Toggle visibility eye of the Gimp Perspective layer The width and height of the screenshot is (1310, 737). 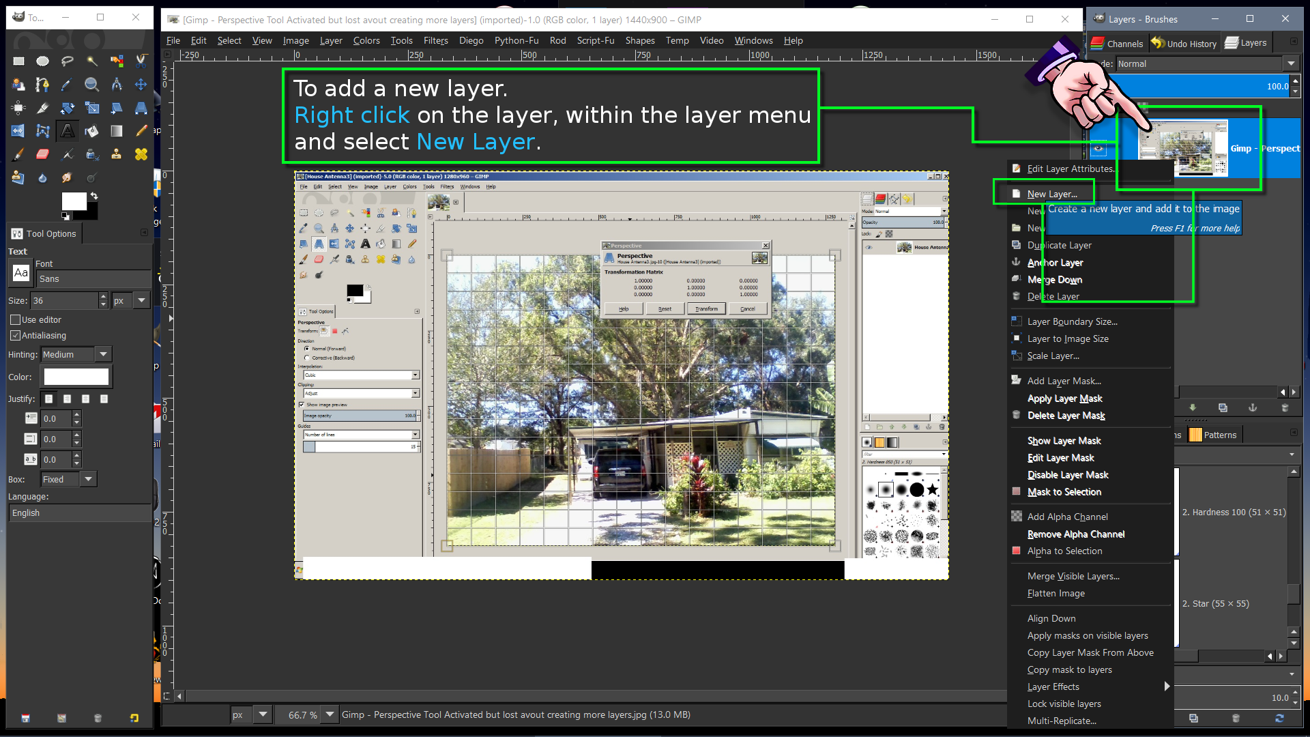(1098, 148)
